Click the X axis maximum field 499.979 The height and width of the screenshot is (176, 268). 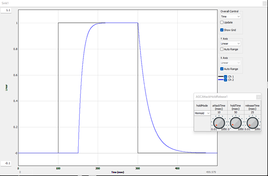pyautogui.click(x=210, y=172)
